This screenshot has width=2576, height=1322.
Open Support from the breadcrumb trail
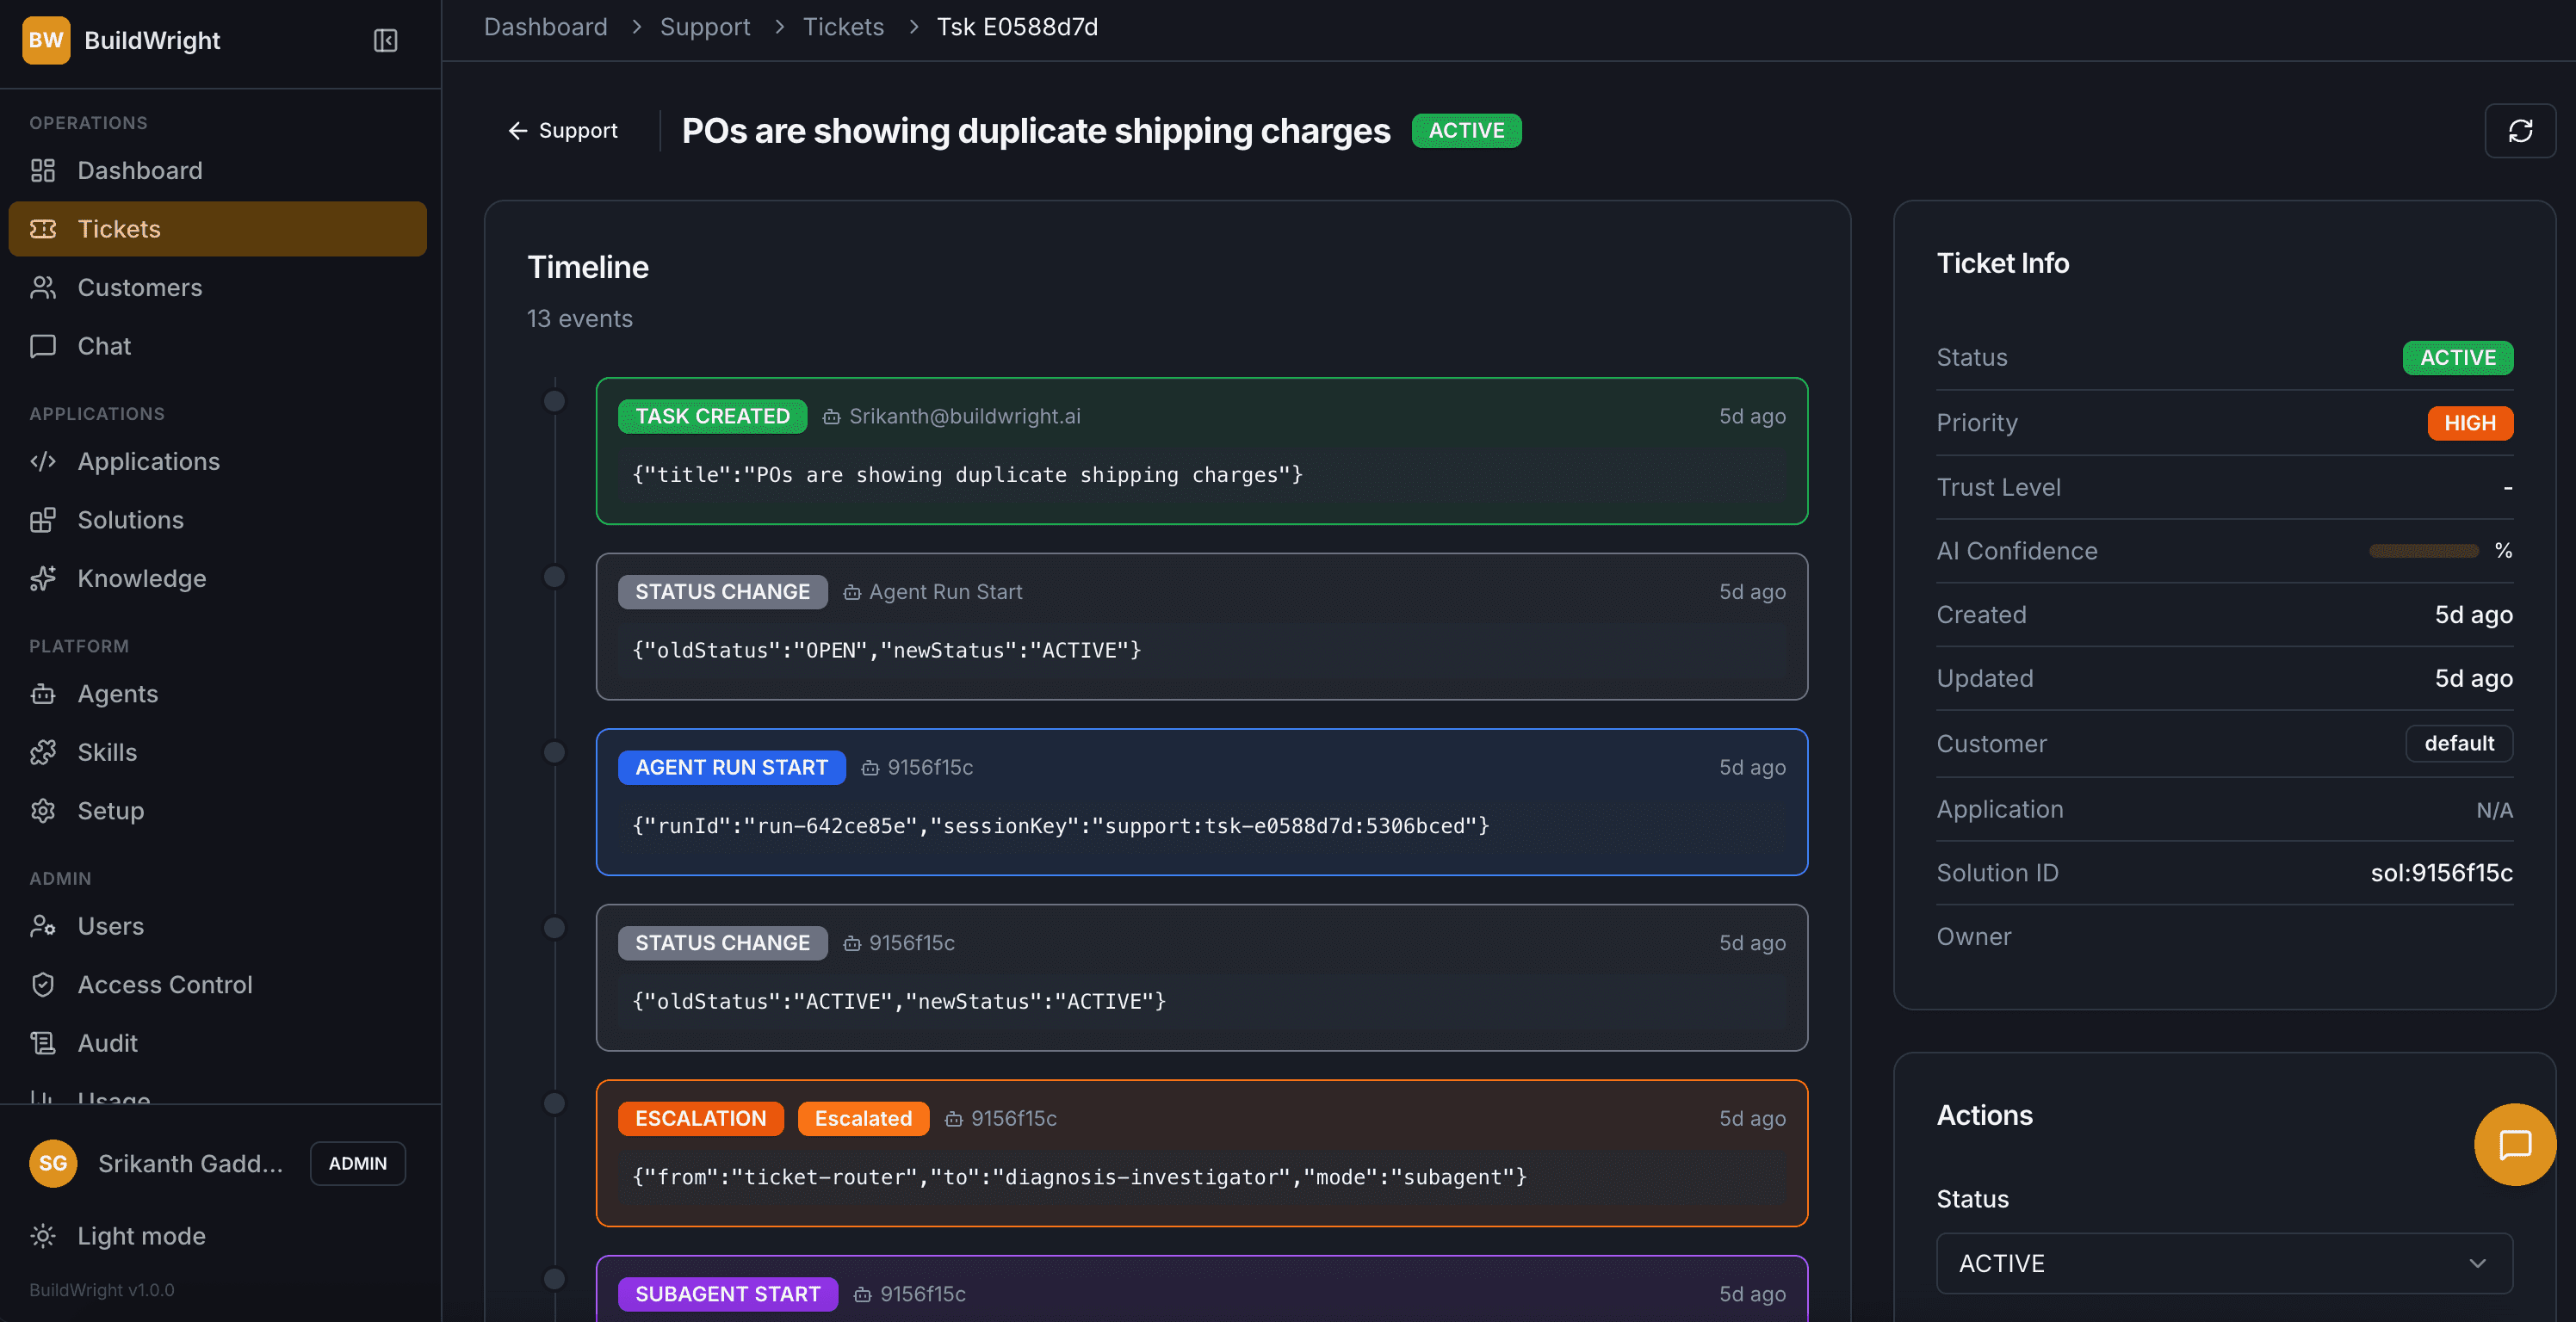pos(705,27)
